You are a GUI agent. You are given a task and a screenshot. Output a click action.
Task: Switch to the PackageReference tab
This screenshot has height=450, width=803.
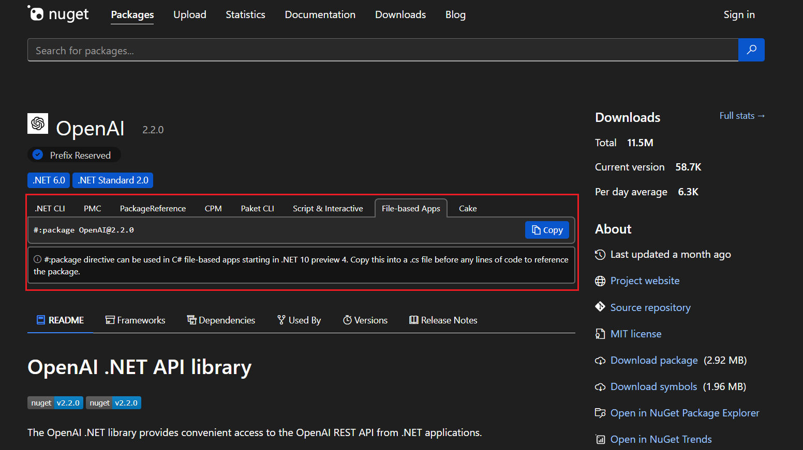click(153, 208)
